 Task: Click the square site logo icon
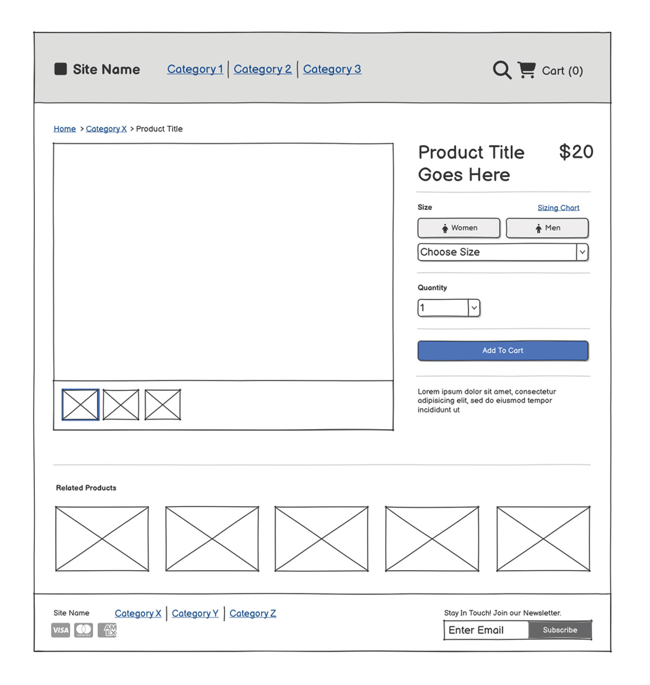(61, 69)
